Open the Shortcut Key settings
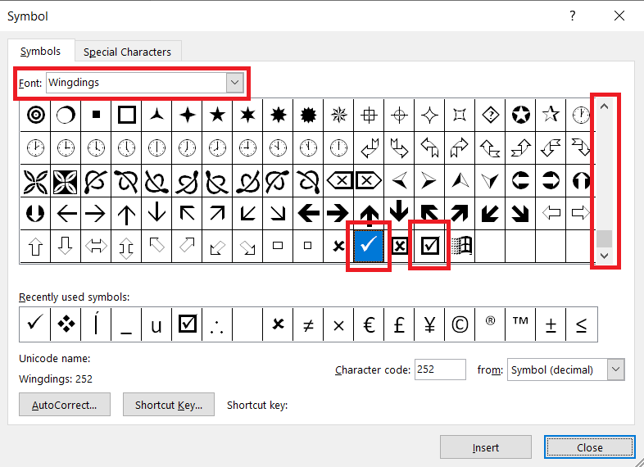The image size is (644, 467). 169,405
